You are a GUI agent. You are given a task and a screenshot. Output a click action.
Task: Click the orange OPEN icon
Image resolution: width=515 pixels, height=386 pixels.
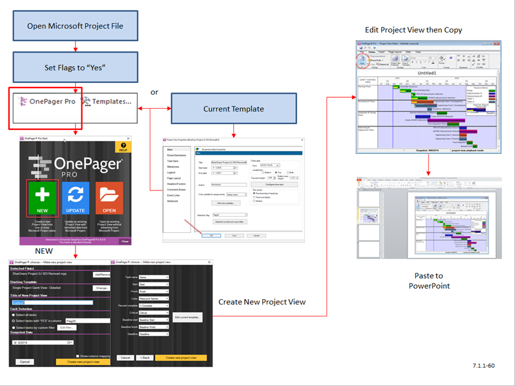pyautogui.click(x=109, y=197)
